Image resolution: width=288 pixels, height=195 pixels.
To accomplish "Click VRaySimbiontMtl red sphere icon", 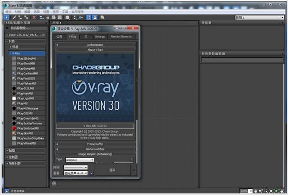I will click(14, 128).
